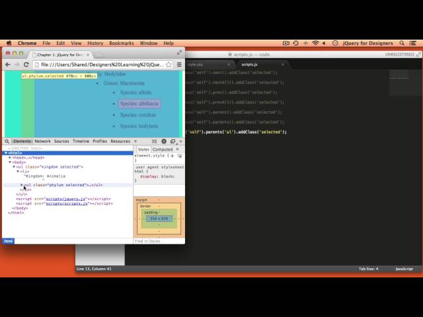Switch to the Sources panel
Screen dimensions: 423x317
[61, 141]
